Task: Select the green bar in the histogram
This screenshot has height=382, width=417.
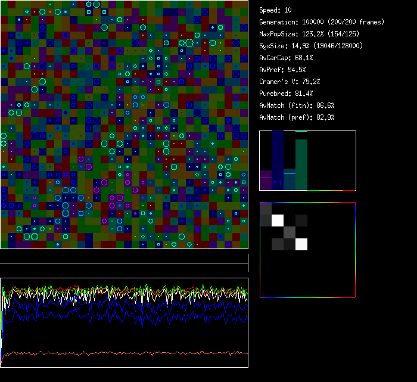Action: click(301, 164)
